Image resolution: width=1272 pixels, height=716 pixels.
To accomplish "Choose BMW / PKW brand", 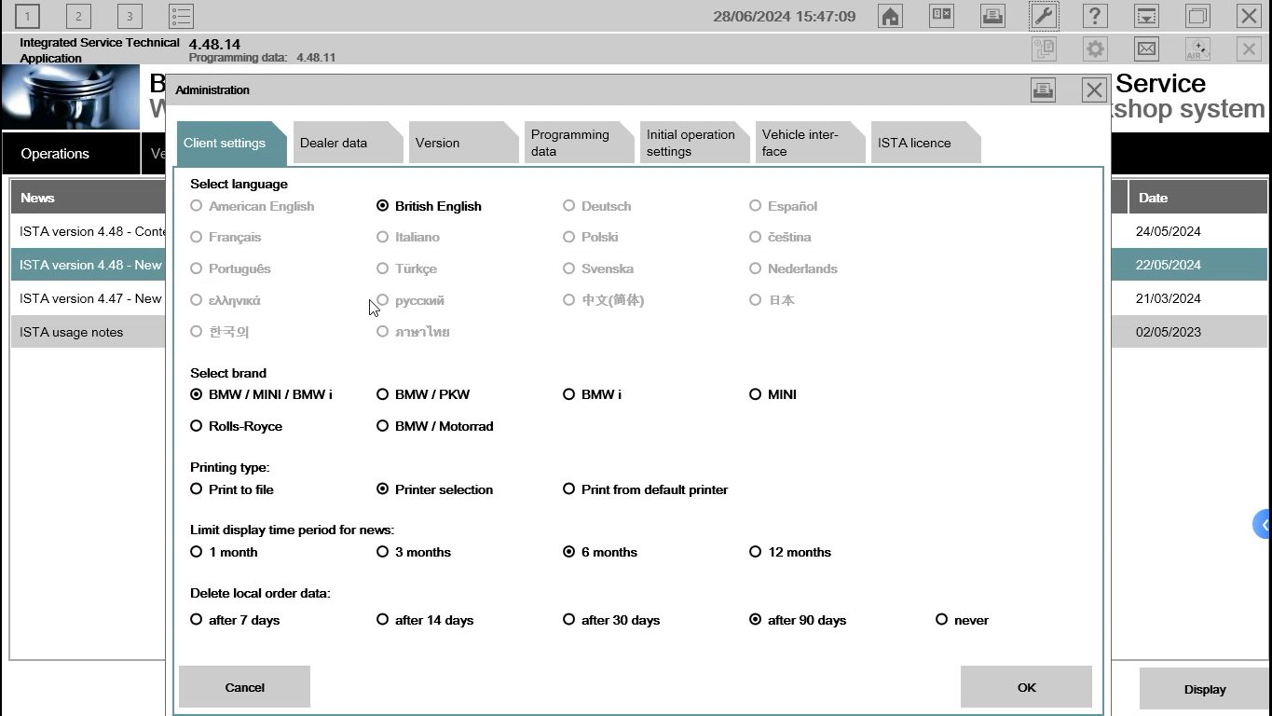I will (423, 394).
